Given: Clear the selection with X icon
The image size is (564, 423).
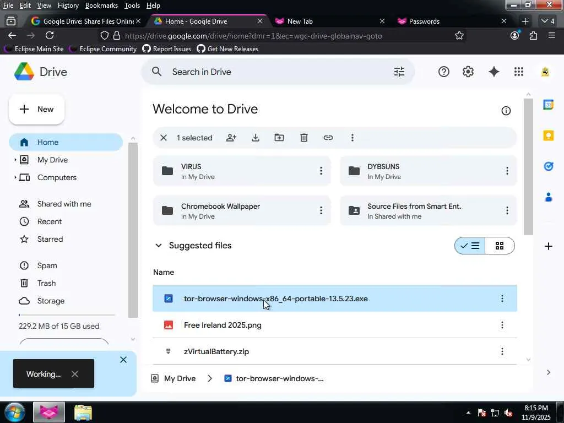Looking at the screenshot, I should (x=163, y=138).
